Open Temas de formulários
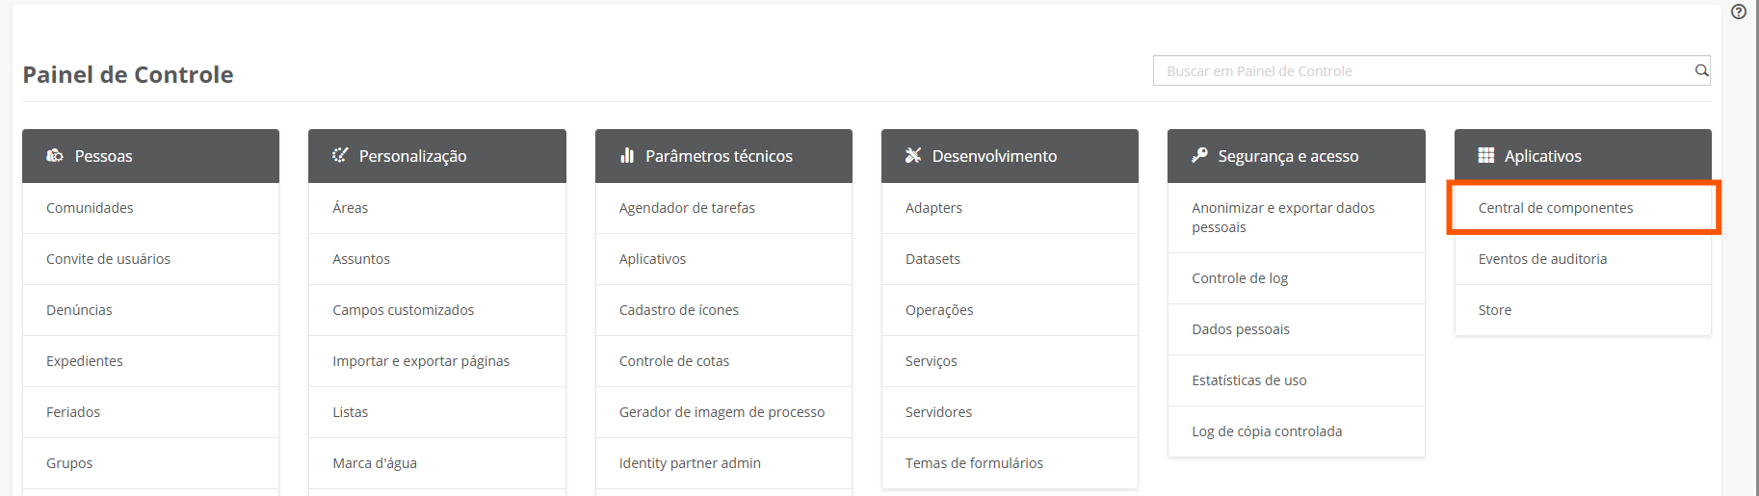Viewport: 1759px width, 496px height. click(x=974, y=463)
